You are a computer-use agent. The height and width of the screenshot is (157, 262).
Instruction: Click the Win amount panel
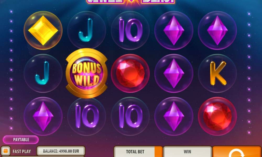coord(188,152)
